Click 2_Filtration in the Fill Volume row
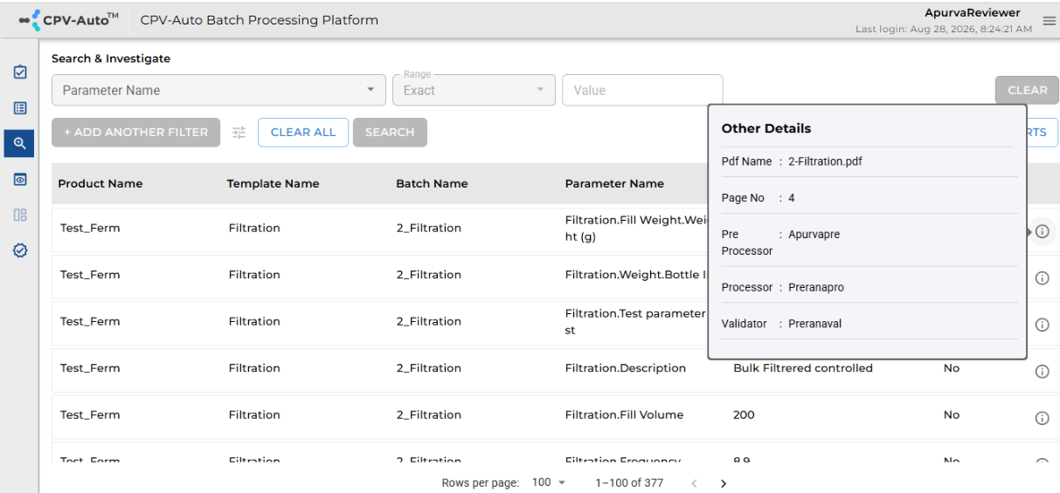This screenshot has width=1060, height=493. click(x=429, y=414)
